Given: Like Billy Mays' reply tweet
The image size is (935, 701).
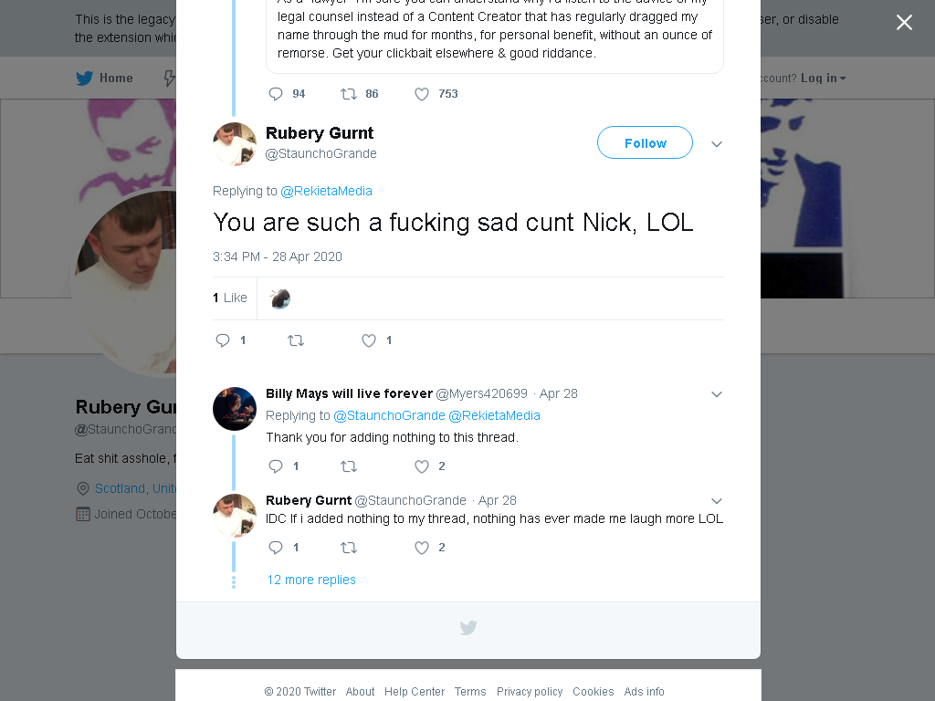Looking at the screenshot, I should [x=422, y=466].
